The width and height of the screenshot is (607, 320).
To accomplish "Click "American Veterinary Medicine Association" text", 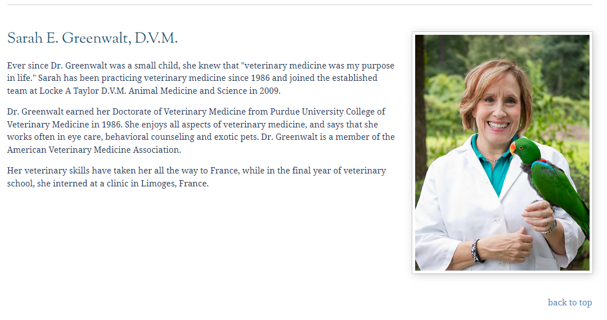I will point(93,150).
